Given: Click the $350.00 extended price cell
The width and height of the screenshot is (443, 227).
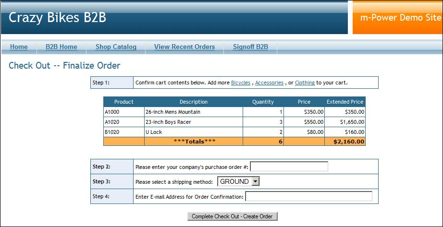Looking at the screenshot, I should click(x=345, y=112).
